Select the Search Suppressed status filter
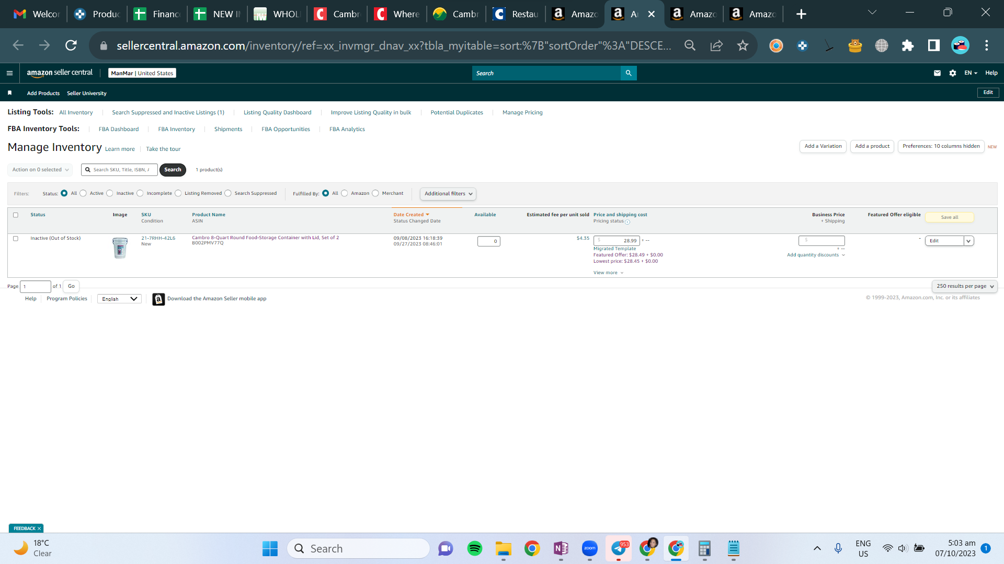1004x564 pixels. point(228,193)
